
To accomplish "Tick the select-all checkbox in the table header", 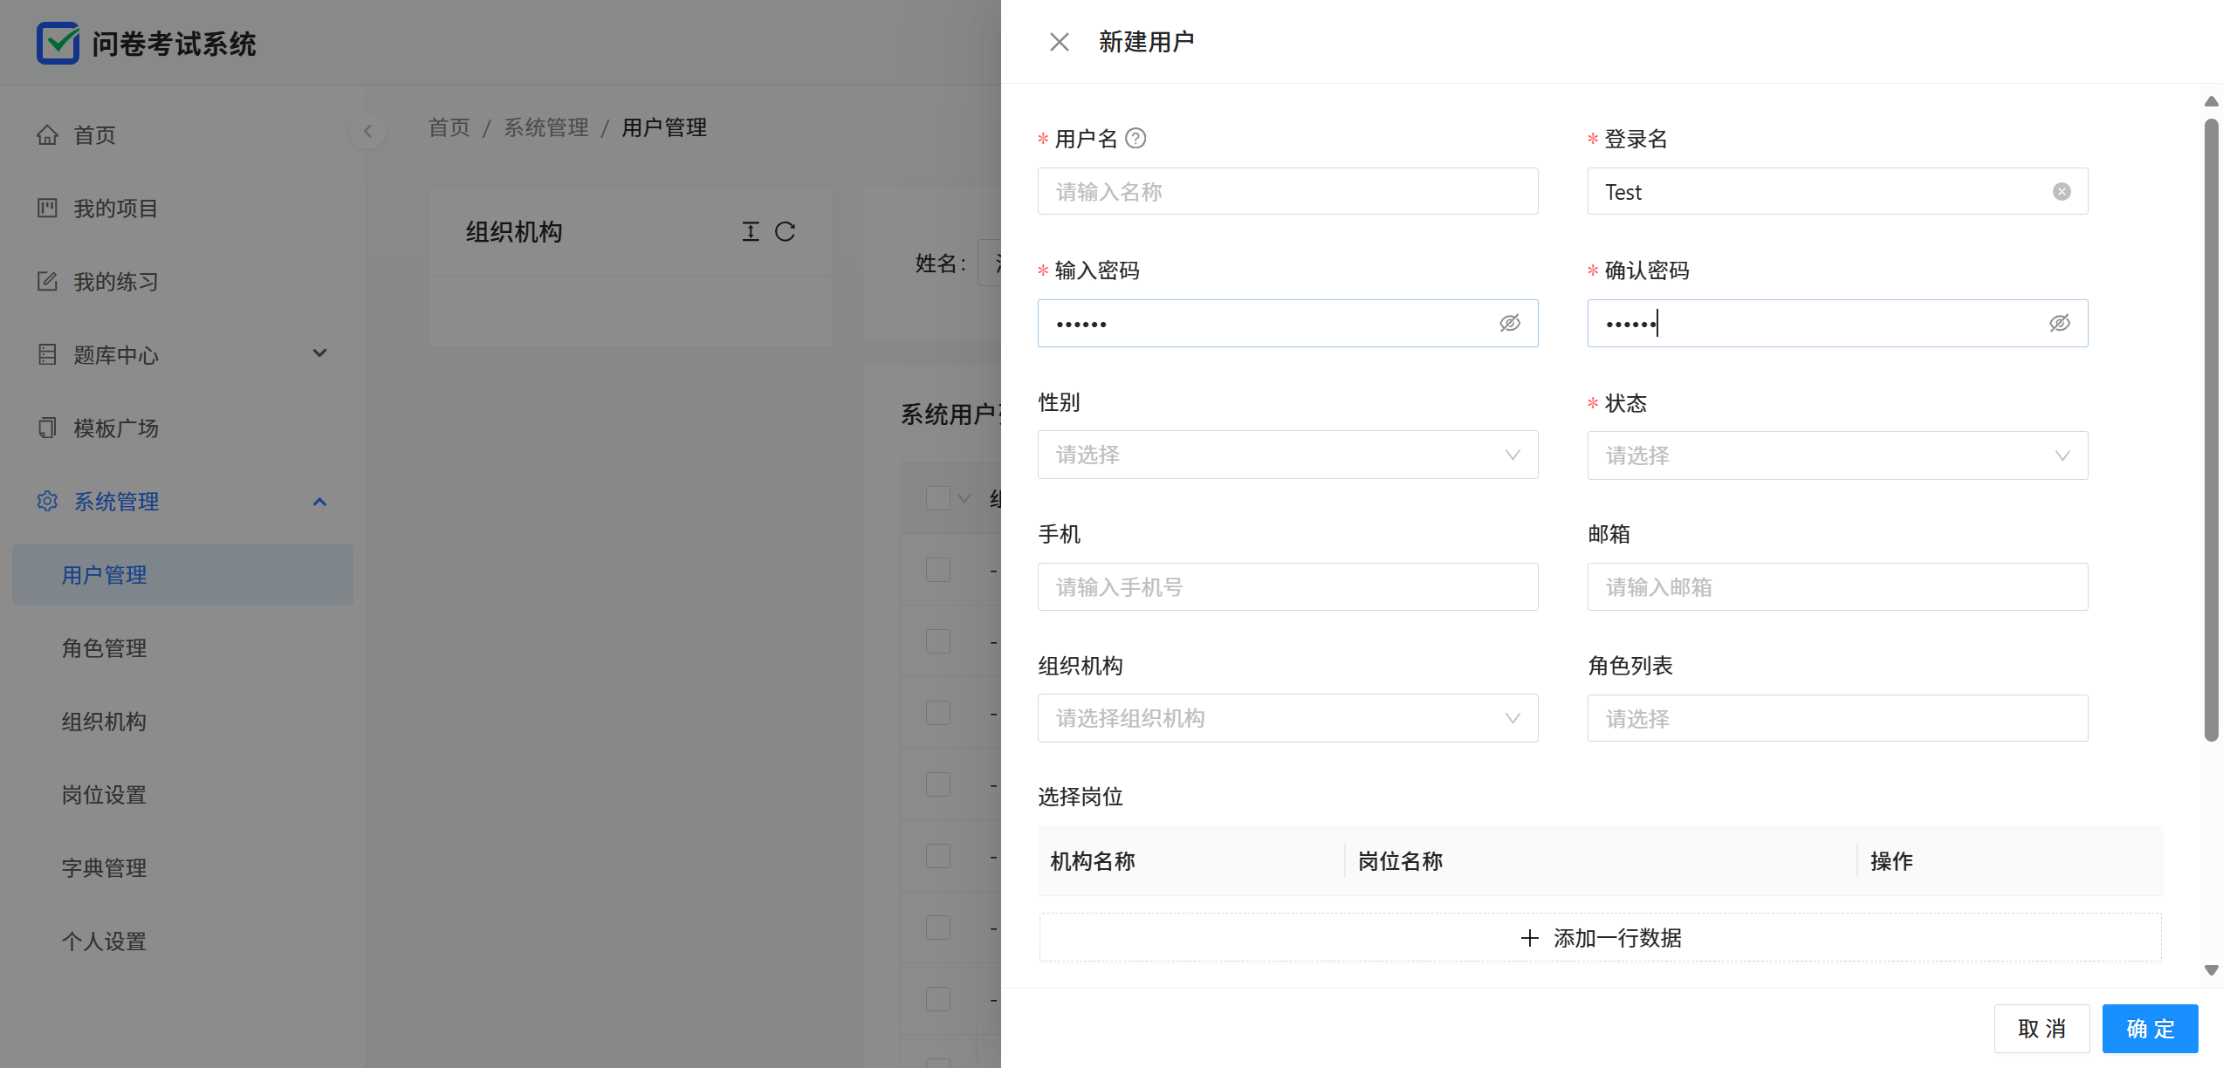I will (938, 498).
